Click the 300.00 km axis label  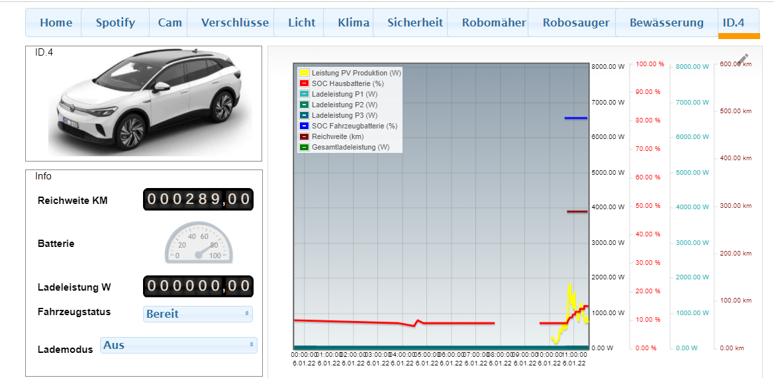click(x=736, y=206)
